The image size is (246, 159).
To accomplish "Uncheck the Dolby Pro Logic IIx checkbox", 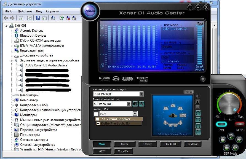I will point(98,123).
